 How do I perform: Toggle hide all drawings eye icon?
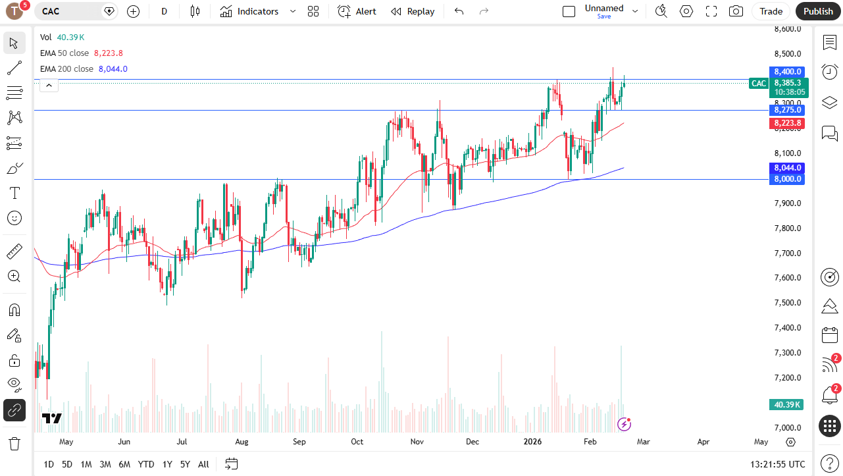click(14, 384)
